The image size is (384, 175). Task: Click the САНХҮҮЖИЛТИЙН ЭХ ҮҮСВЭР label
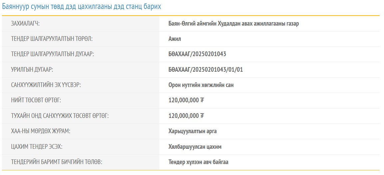(46, 85)
